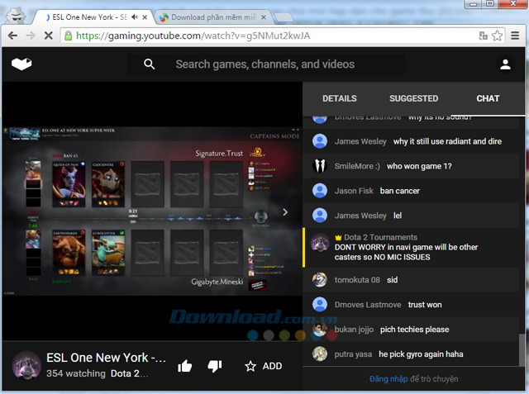Click the translate page icon
529x394 pixels.
click(483, 36)
